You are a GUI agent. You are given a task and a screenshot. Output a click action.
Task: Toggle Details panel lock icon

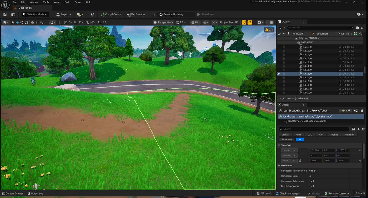click(362, 110)
